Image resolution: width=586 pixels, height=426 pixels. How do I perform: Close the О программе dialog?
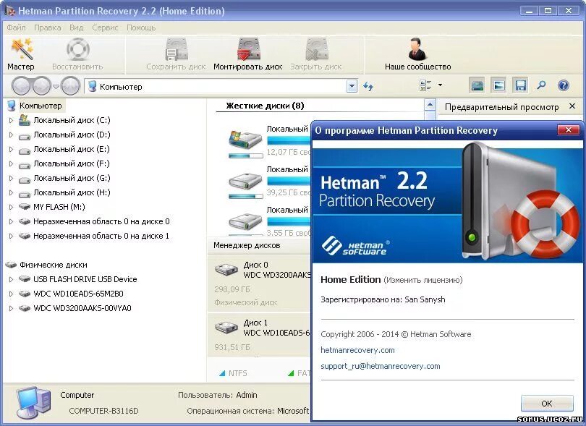(x=569, y=129)
